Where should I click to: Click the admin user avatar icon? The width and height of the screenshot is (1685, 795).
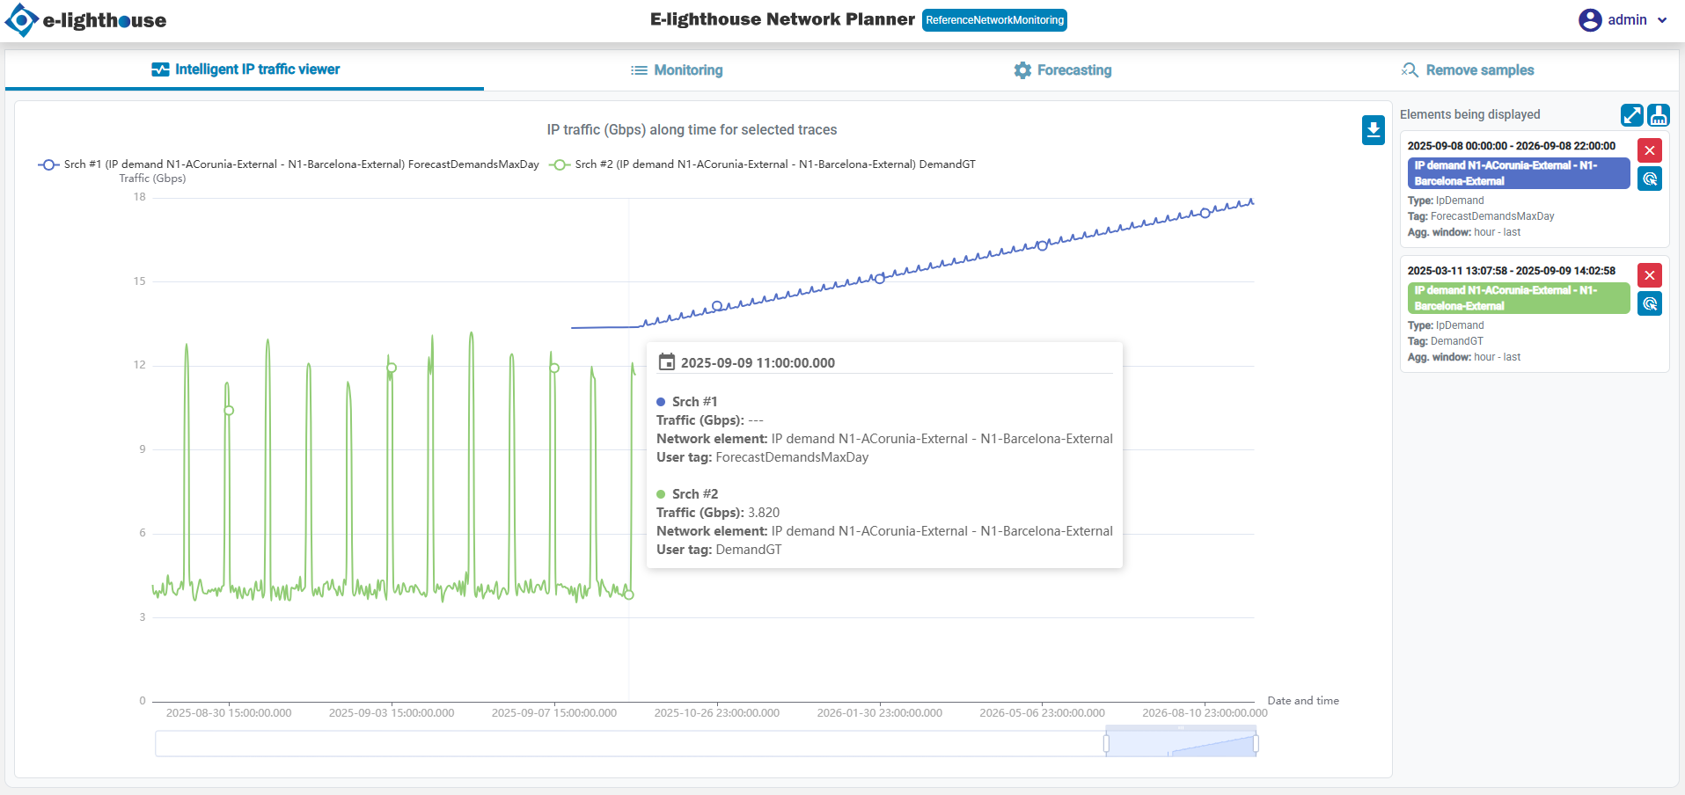[1589, 20]
